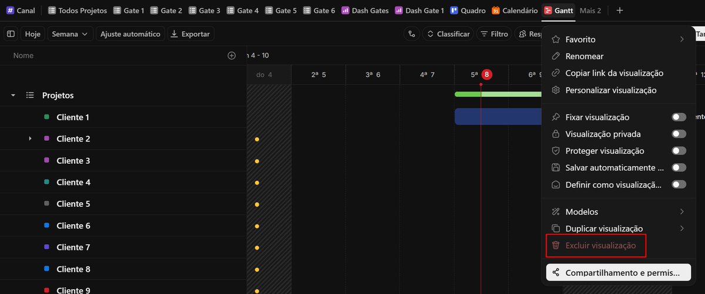Click the pin icon beside Fixar visualização

(556, 117)
